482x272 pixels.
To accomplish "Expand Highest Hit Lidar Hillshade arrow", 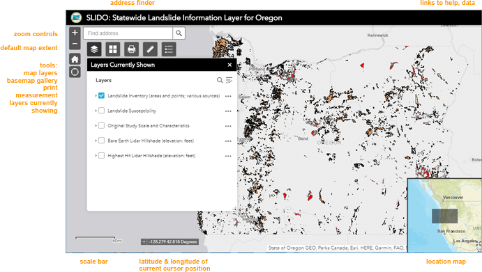I will 96,155.
